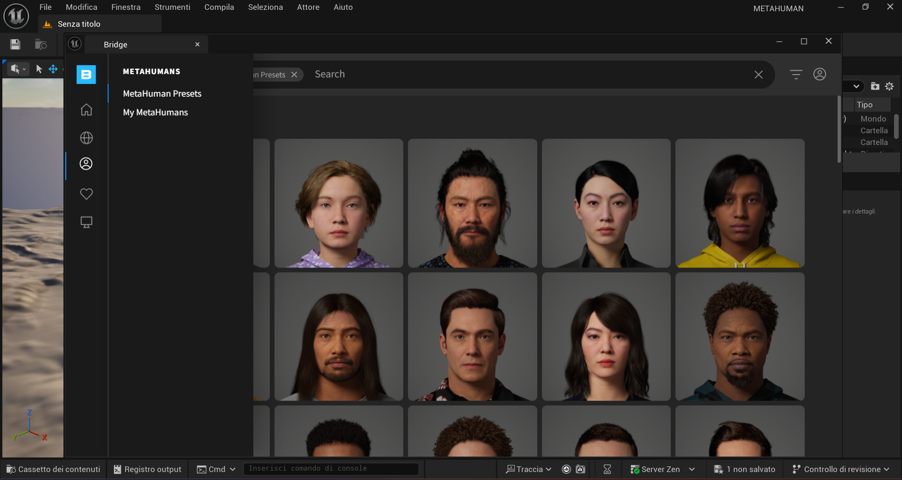Open Cassetto dei contenuti drawer
This screenshot has width=902, height=480.
pyautogui.click(x=54, y=469)
